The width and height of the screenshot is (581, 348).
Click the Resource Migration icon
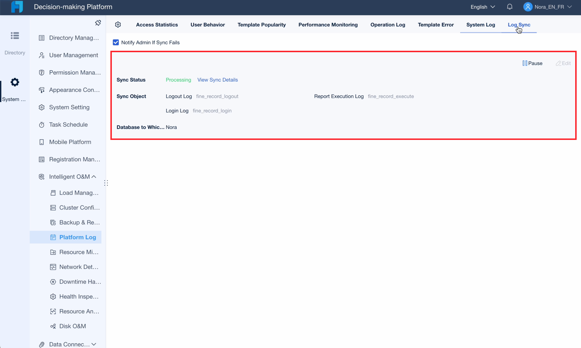[x=53, y=252]
